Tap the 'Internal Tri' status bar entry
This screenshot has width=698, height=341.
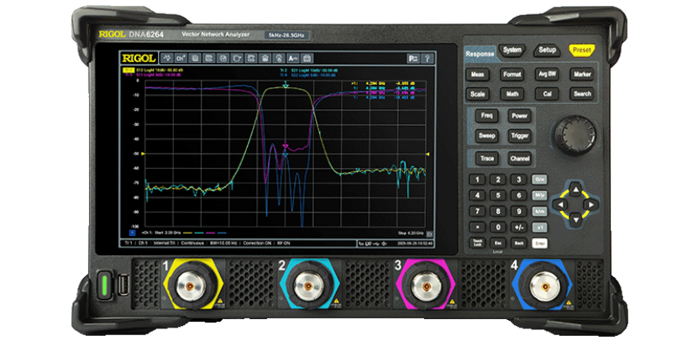(x=164, y=244)
